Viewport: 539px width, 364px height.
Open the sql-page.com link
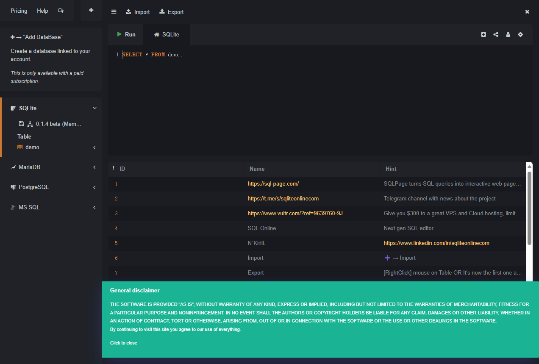(x=273, y=184)
